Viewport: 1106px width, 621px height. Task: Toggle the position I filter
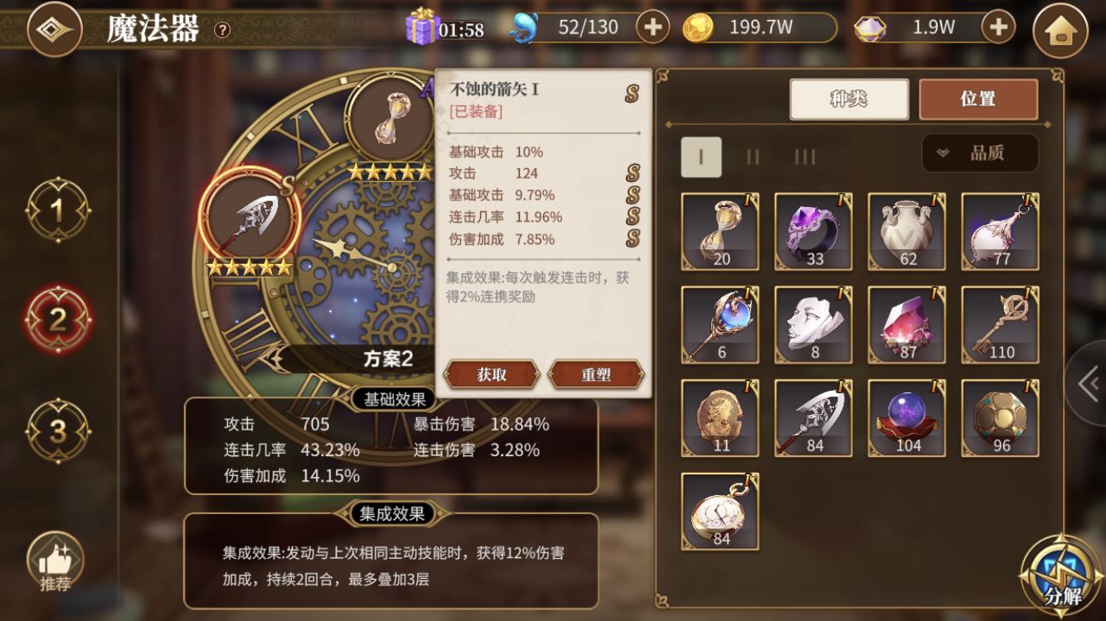click(701, 157)
